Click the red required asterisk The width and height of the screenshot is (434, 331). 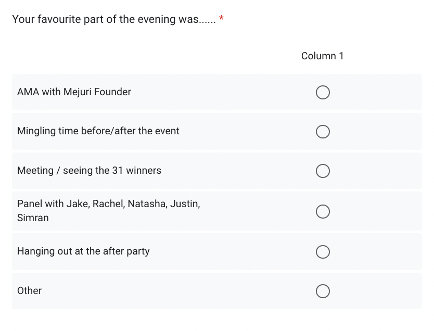(x=221, y=18)
